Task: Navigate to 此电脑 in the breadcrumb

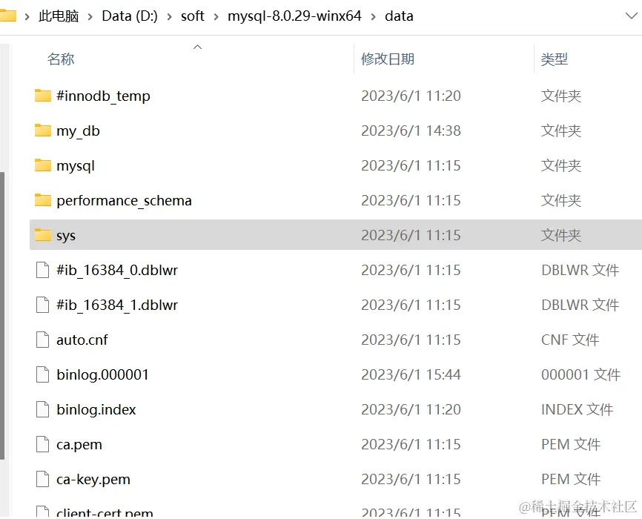Action: tap(59, 16)
